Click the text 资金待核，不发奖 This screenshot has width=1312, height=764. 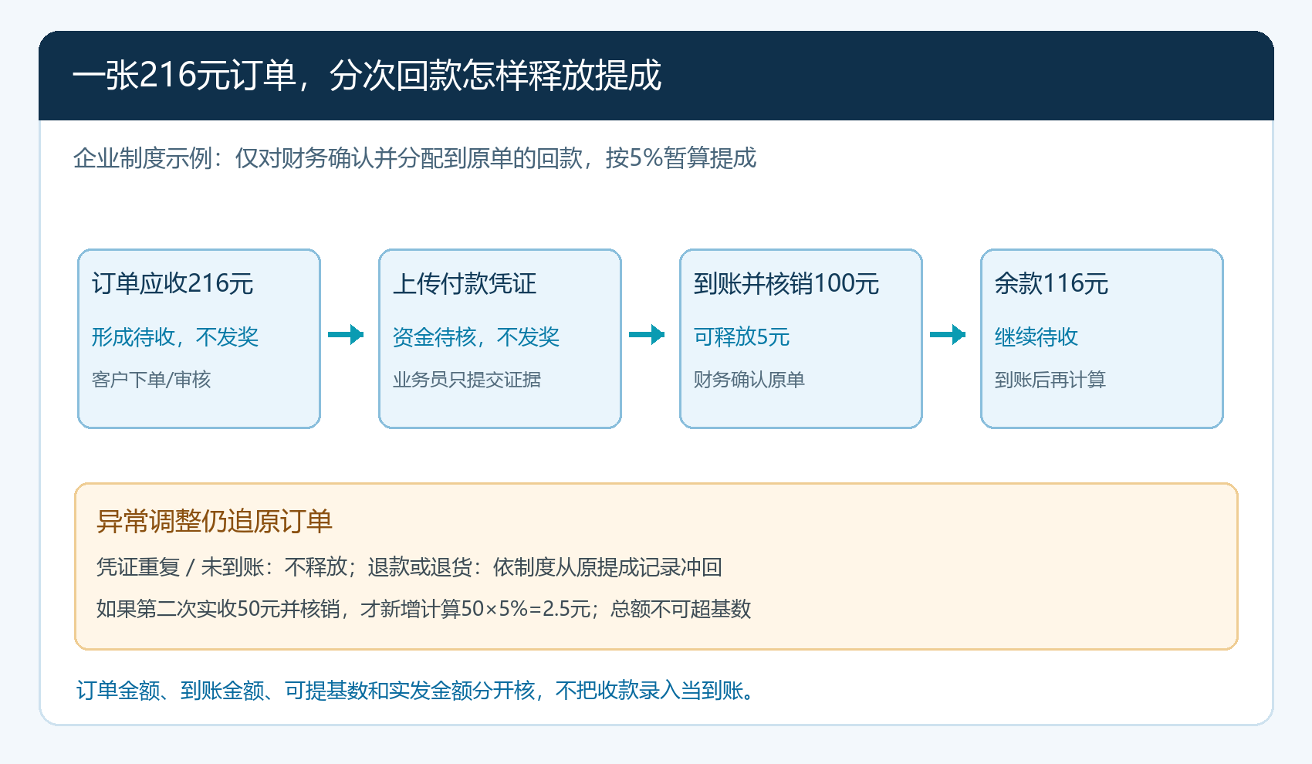(476, 337)
